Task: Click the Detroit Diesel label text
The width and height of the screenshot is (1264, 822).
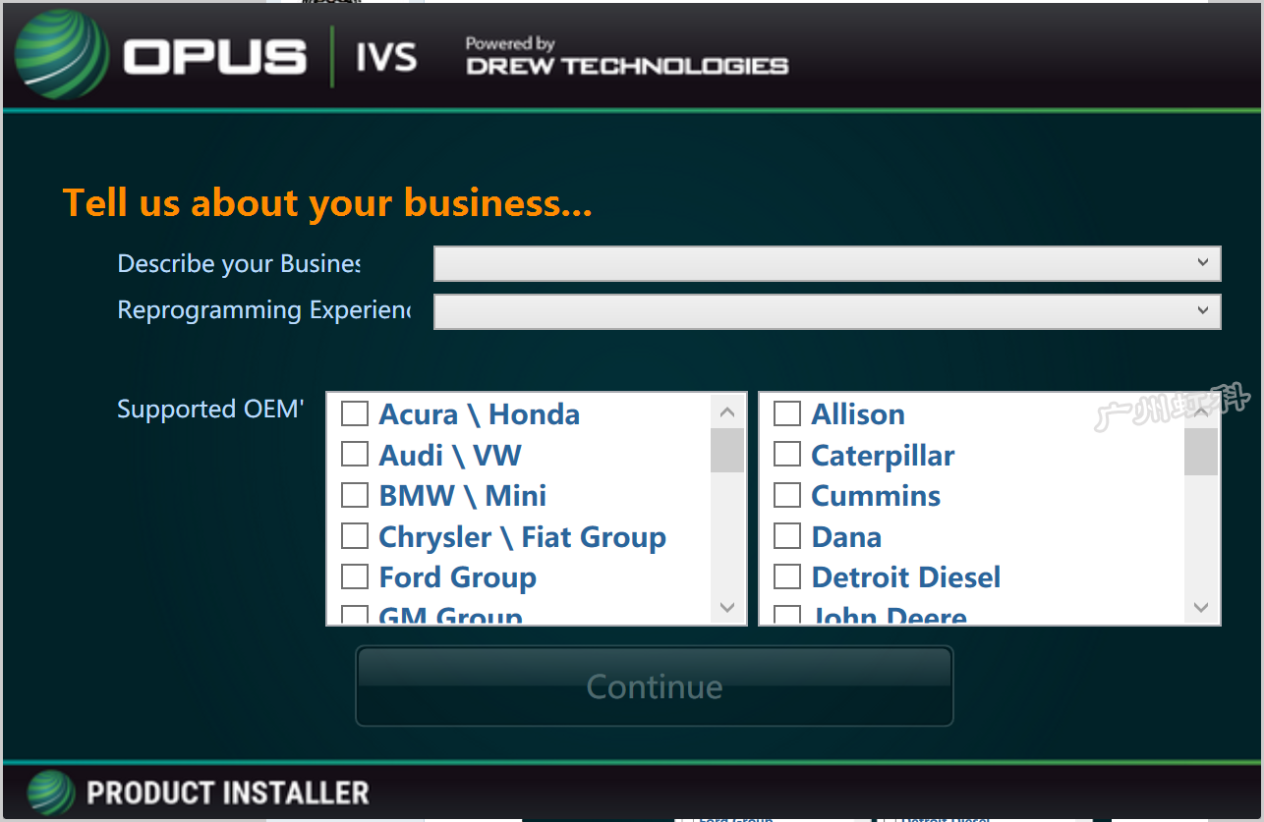Action: 906,577
